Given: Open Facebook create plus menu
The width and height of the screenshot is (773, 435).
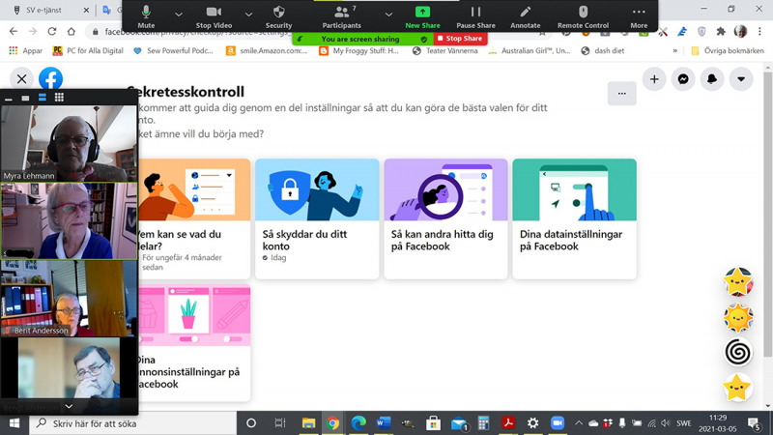Looking at the screenshot, I should pyautogui.click(x=654, y=79).
